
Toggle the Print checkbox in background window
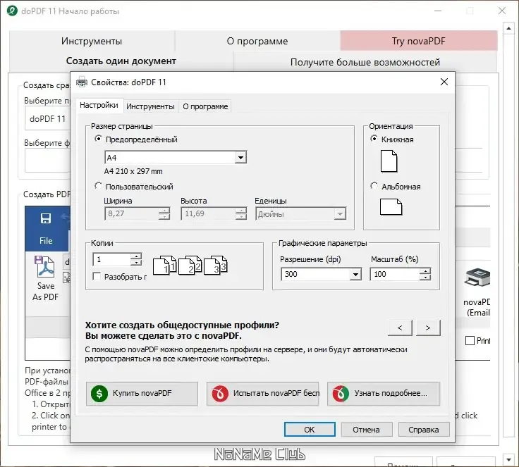pyautogui.click(x=470, y=341)
